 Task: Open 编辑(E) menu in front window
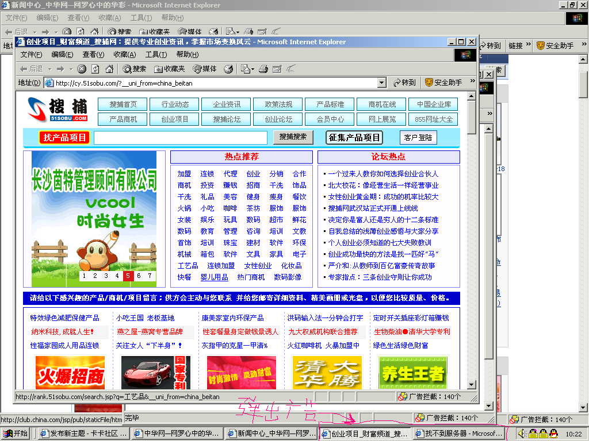coord(62,55)
